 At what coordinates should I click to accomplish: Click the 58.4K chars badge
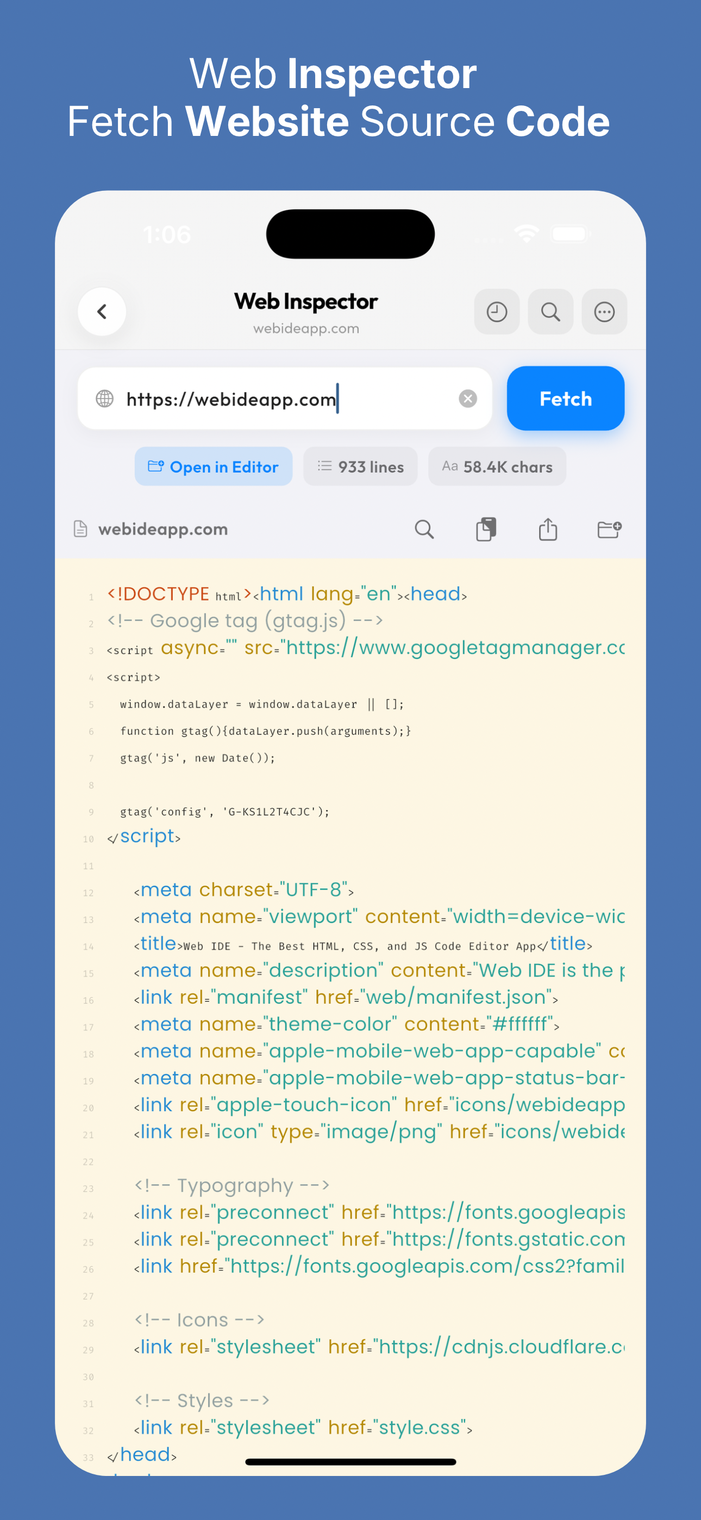pyautogui.click(x=497, y=467)
